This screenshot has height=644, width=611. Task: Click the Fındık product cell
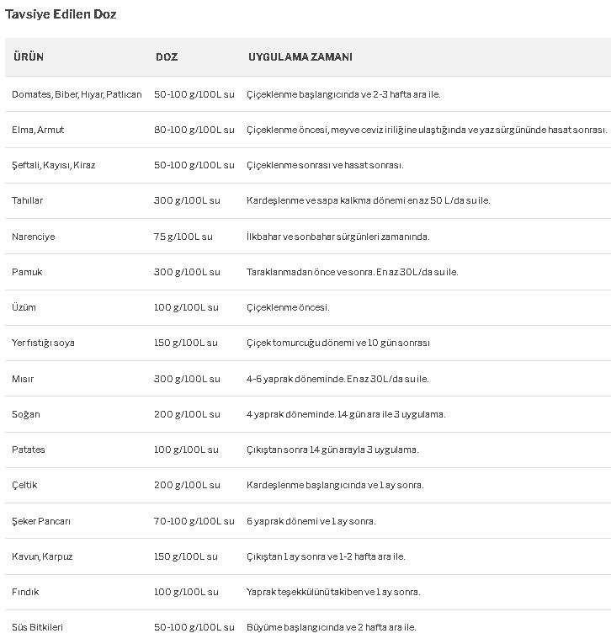tap(25, 592)
